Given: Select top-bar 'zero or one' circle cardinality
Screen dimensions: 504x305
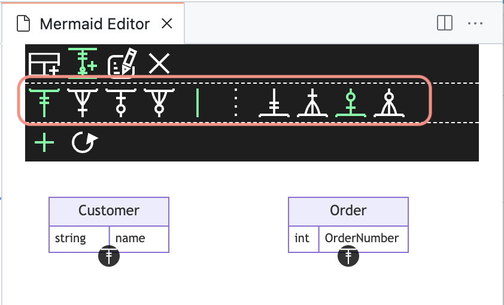Looking at the screenshot, I should click(121, 102).
